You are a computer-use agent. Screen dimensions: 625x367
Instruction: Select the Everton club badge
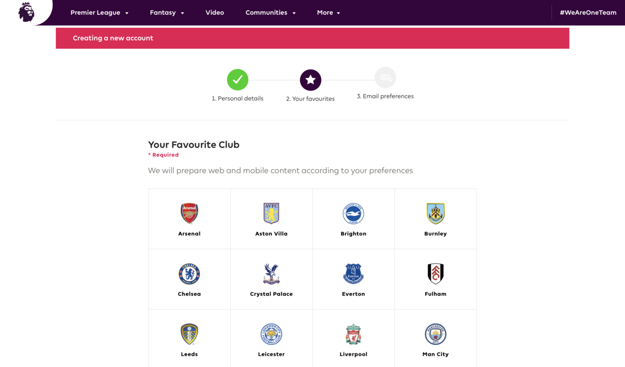353,274
